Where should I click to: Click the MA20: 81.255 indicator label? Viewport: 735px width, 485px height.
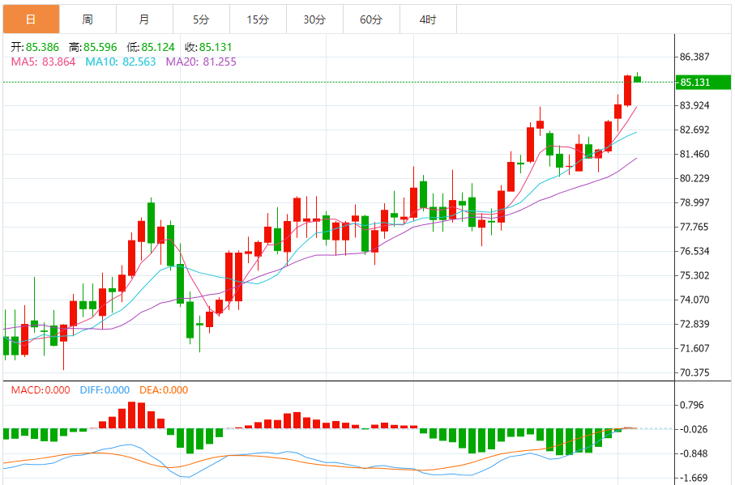[x=201, y=62]
